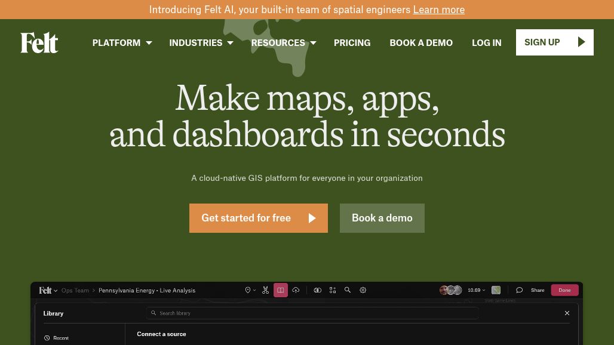614x345 pixels.
Task: Click the Search library input field
Action: [x=312, y=313]
